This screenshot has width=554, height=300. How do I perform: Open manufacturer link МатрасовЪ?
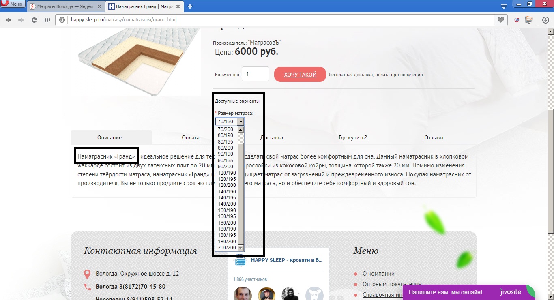pyautogui.click(x=264, y=43)
